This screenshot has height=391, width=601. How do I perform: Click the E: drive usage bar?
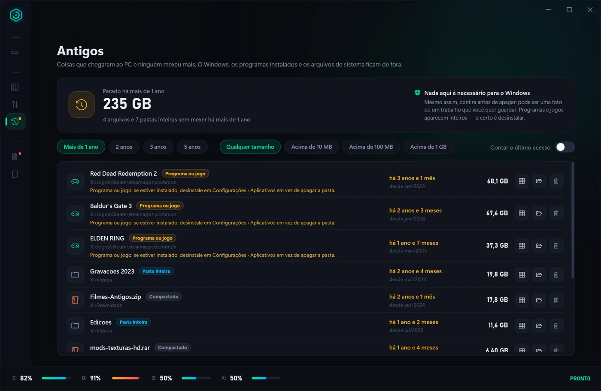pos(196,378)
